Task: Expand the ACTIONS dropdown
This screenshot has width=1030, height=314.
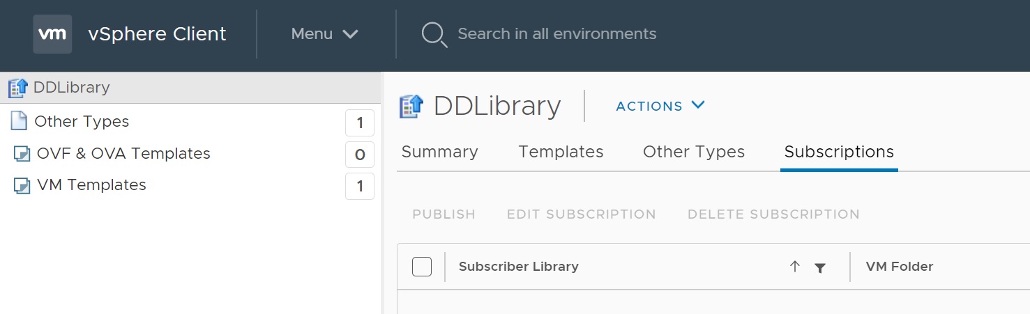Action: [x=660, y=106]
